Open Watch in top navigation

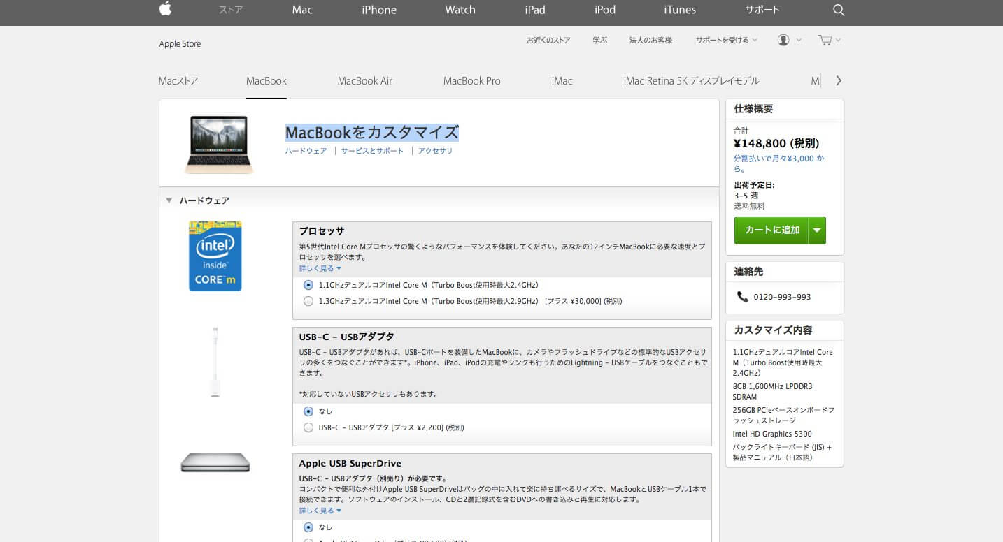tap(460, 10)
